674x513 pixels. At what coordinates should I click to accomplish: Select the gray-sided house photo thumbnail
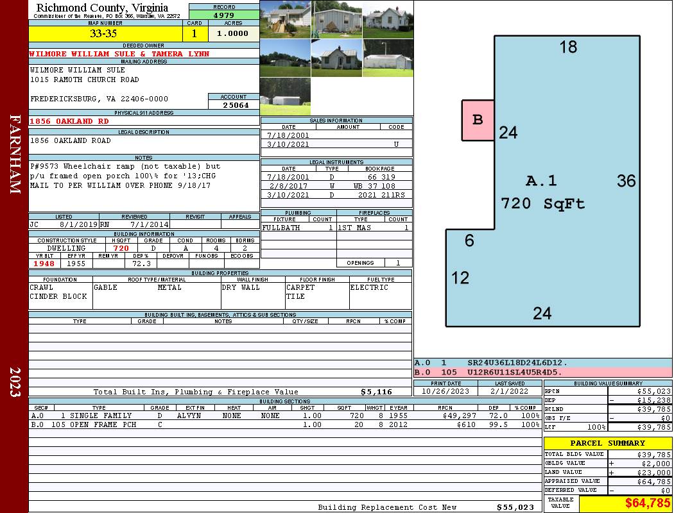(336, 19)
